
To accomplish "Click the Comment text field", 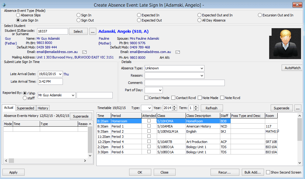I will point(185,83).
